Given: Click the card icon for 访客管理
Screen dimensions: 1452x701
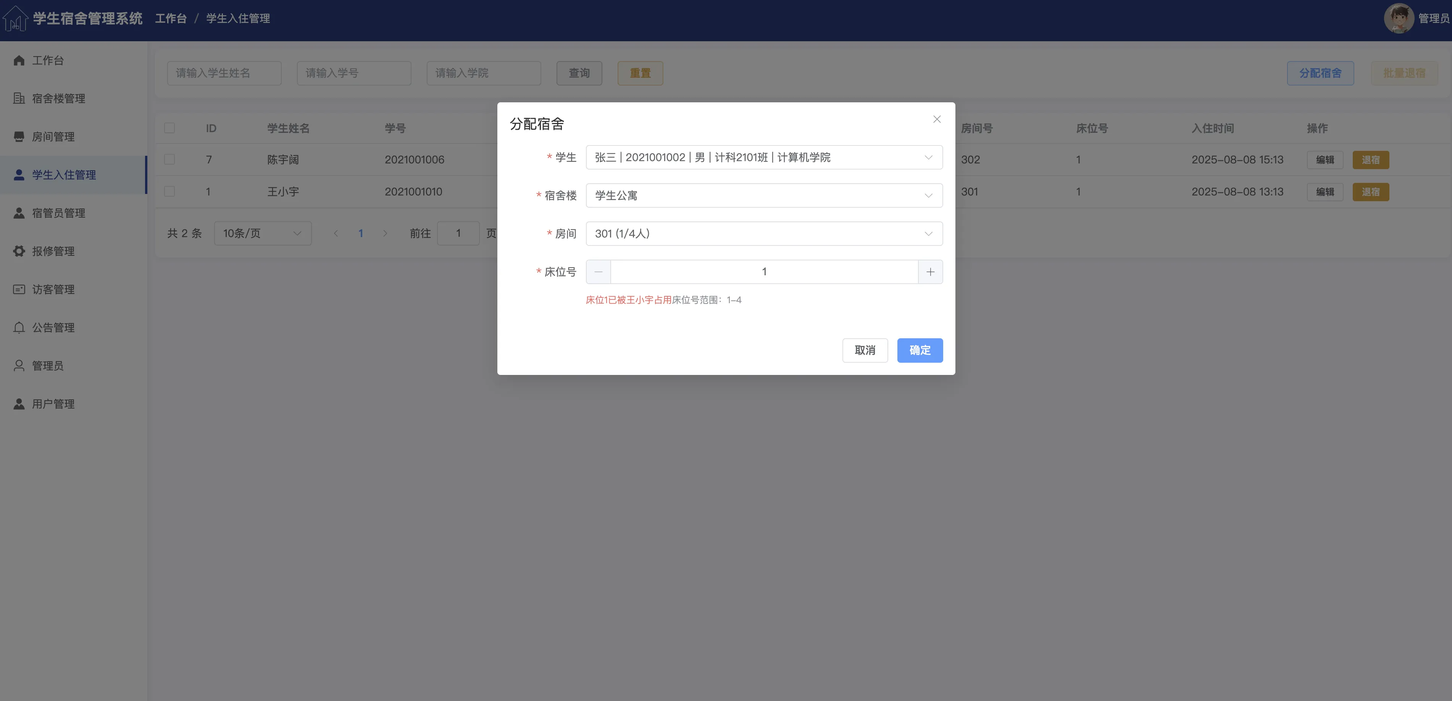Looking at the screenshot, I should tap(19, 289).
